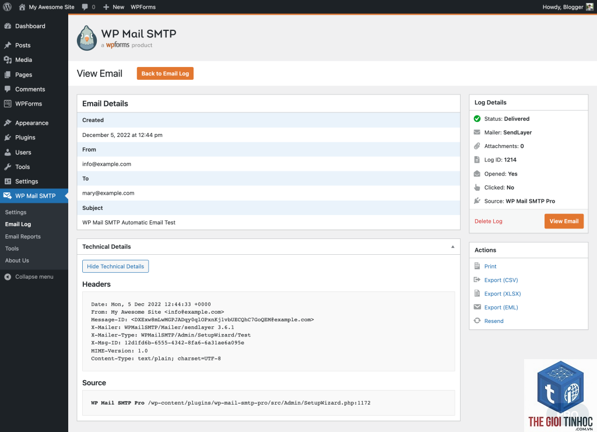The height and width of the screenshot is (432, 597).
Task: Click the Print document icon
Action: pos(477,266)
